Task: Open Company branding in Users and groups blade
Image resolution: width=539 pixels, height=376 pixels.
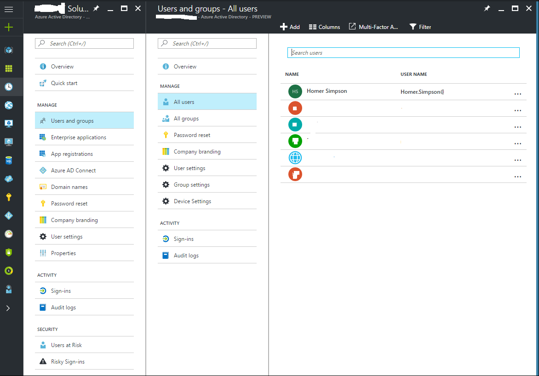Action: click(207, 151)
